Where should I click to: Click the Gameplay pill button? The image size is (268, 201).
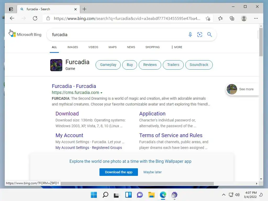point(108,65)
